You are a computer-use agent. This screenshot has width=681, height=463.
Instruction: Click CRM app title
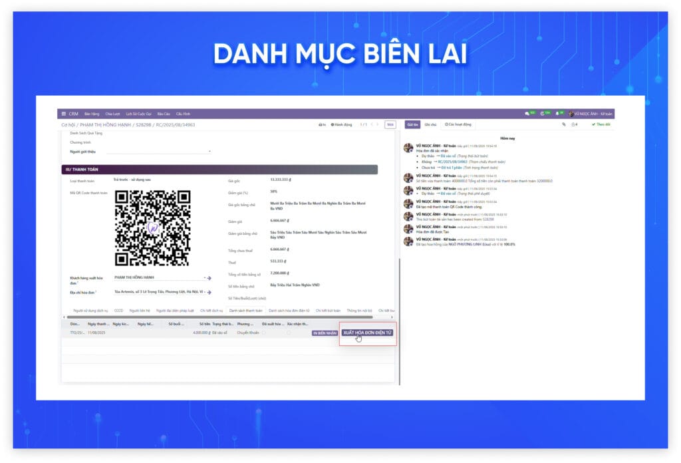tap(73, 114)
